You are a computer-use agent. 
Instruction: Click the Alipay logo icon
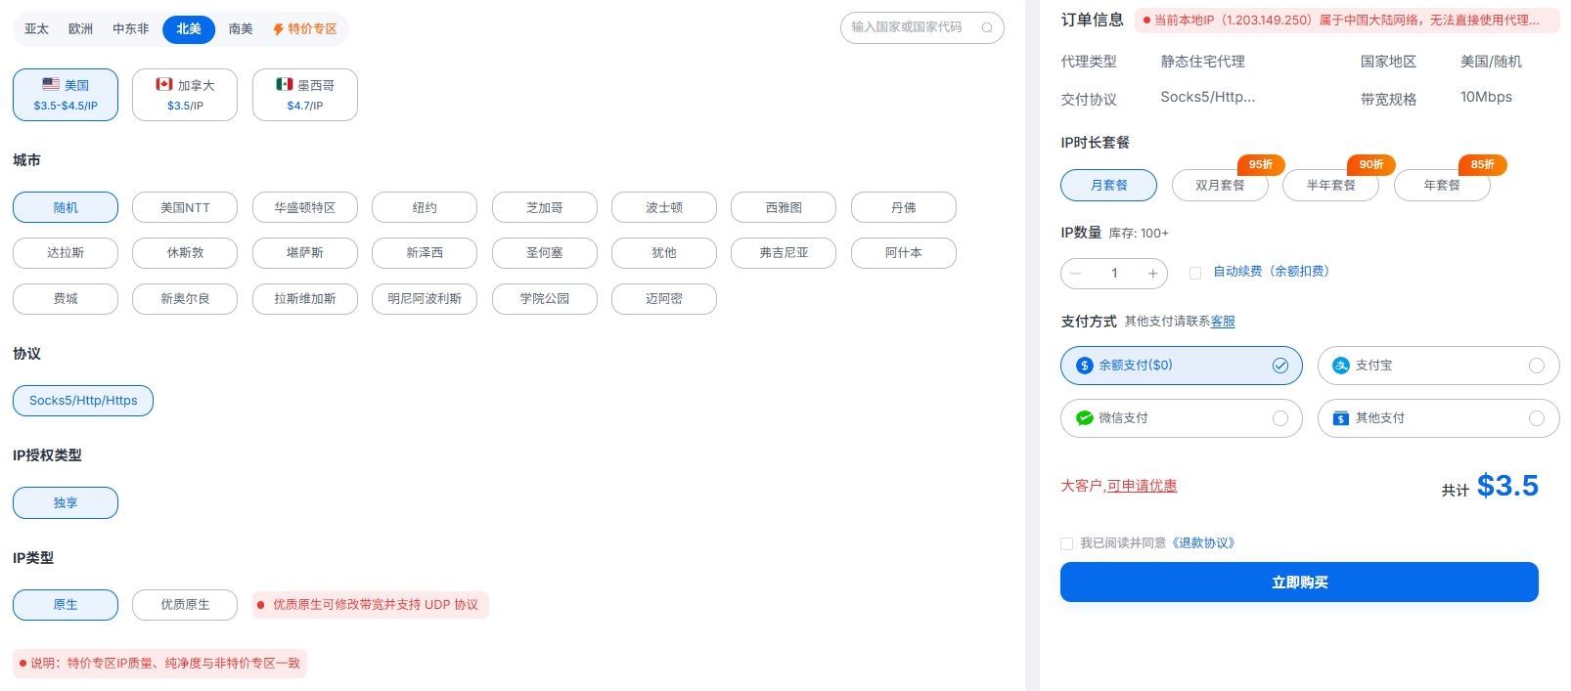pos(1341,366)
